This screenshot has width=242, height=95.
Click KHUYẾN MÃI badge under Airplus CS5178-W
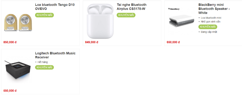point(126,15)
